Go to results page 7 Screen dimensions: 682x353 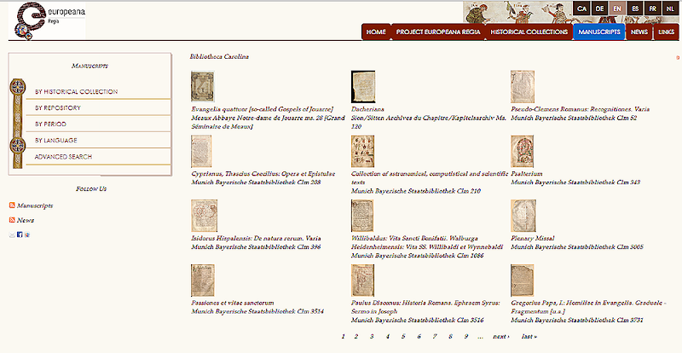pyautogui.click(x=435, y=337)
